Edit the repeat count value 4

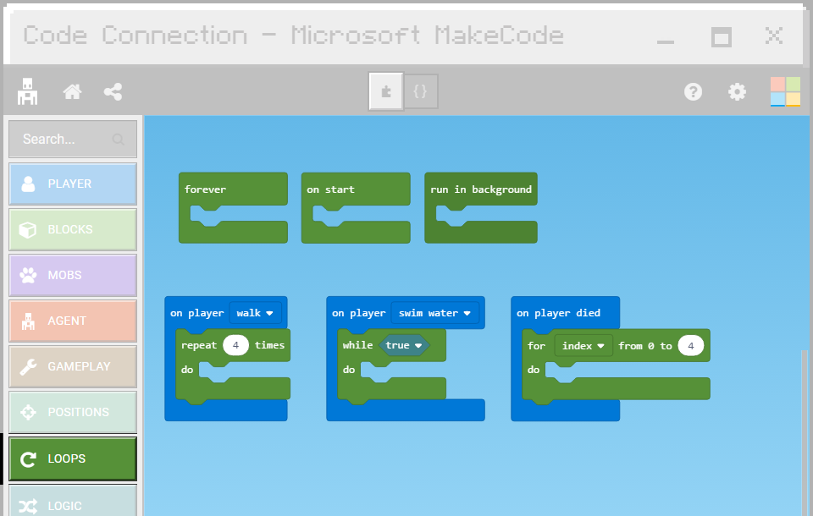click(236, 345)
